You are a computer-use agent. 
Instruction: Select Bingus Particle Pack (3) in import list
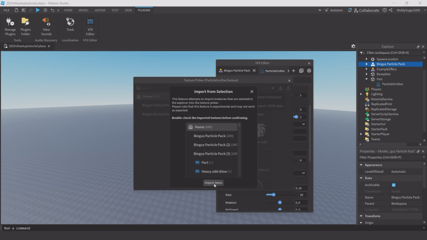click(215, 154)
